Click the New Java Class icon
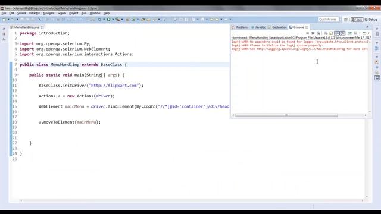 coord(133,20)
